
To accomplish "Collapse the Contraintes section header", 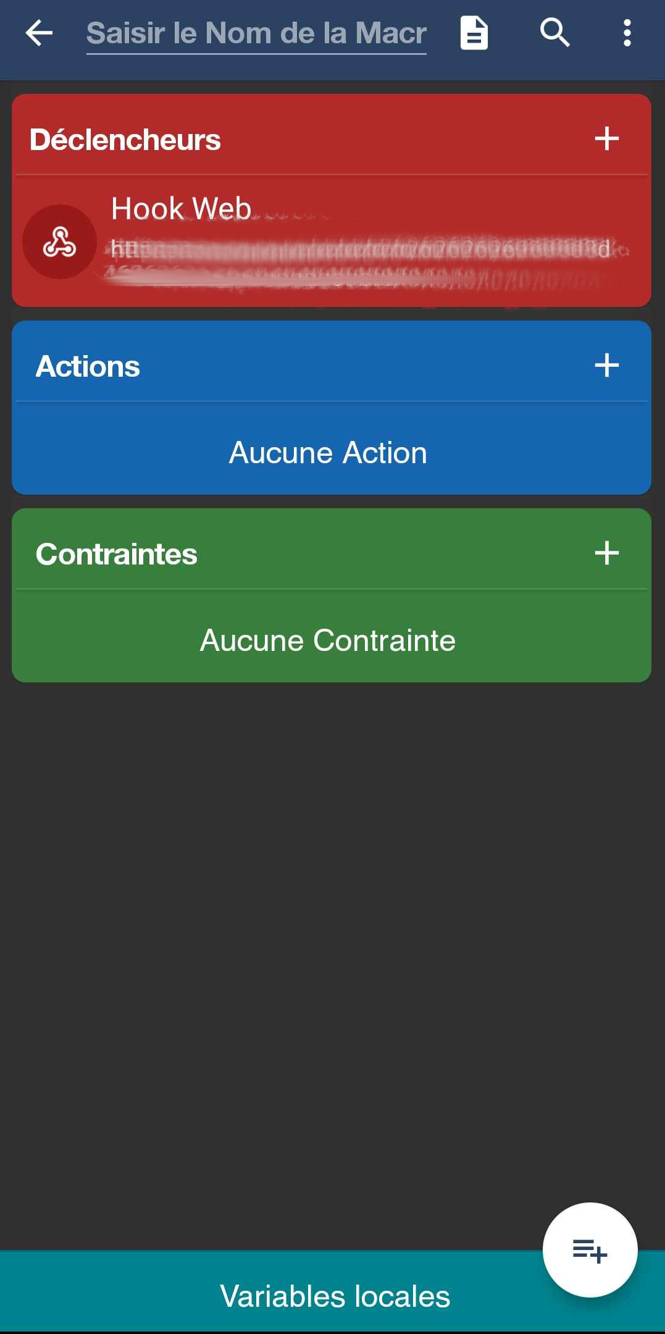I will tap(117, 554).
